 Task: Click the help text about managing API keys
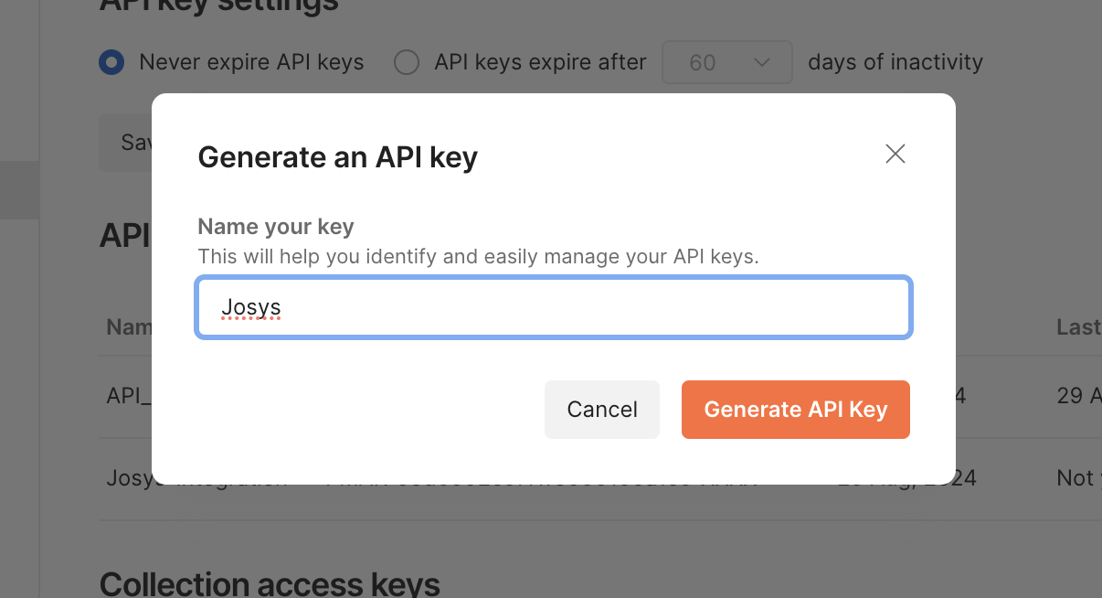478,256
